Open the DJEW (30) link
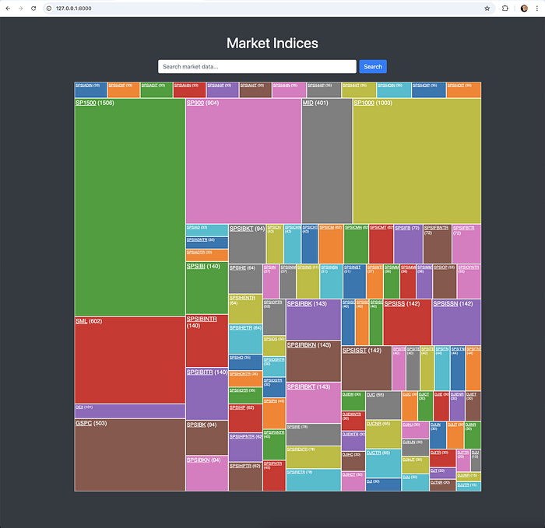This screenshot has height=528, width=545. (x=348, y=394)
